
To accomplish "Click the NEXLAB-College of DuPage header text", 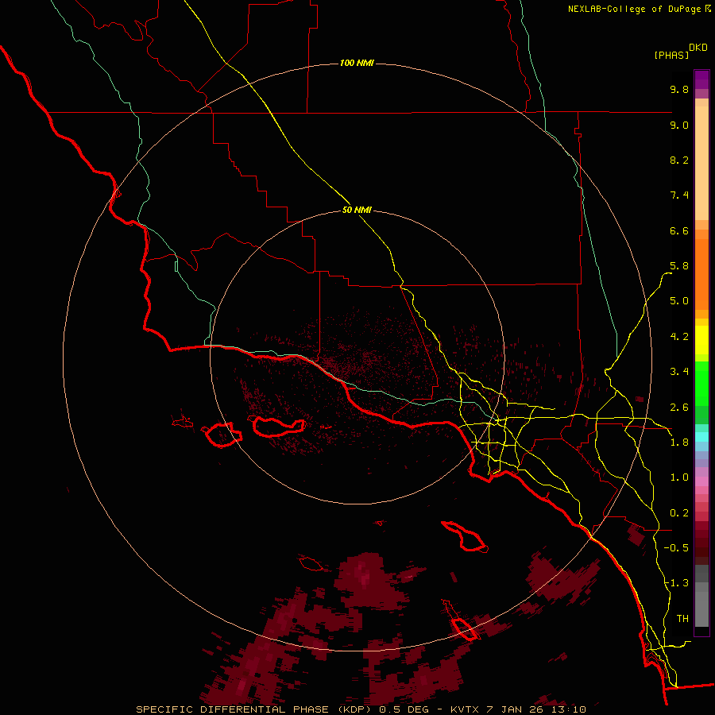I will 635,9.
